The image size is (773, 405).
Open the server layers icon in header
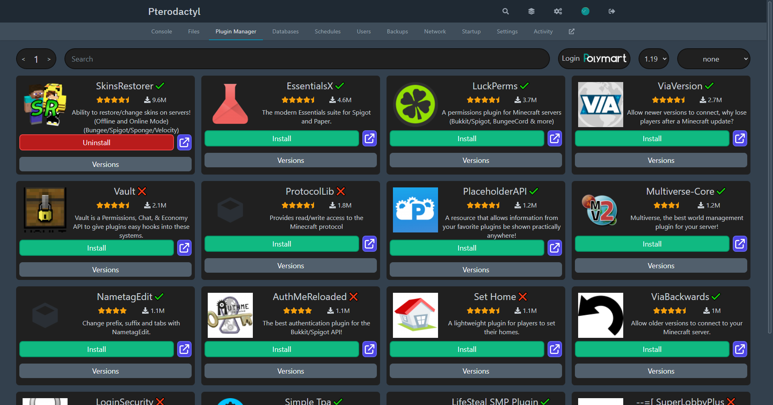pyautogui.click(x=531, y=11)
